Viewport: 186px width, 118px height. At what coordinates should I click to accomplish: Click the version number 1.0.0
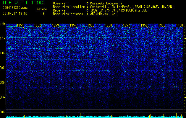pos(40,3)
